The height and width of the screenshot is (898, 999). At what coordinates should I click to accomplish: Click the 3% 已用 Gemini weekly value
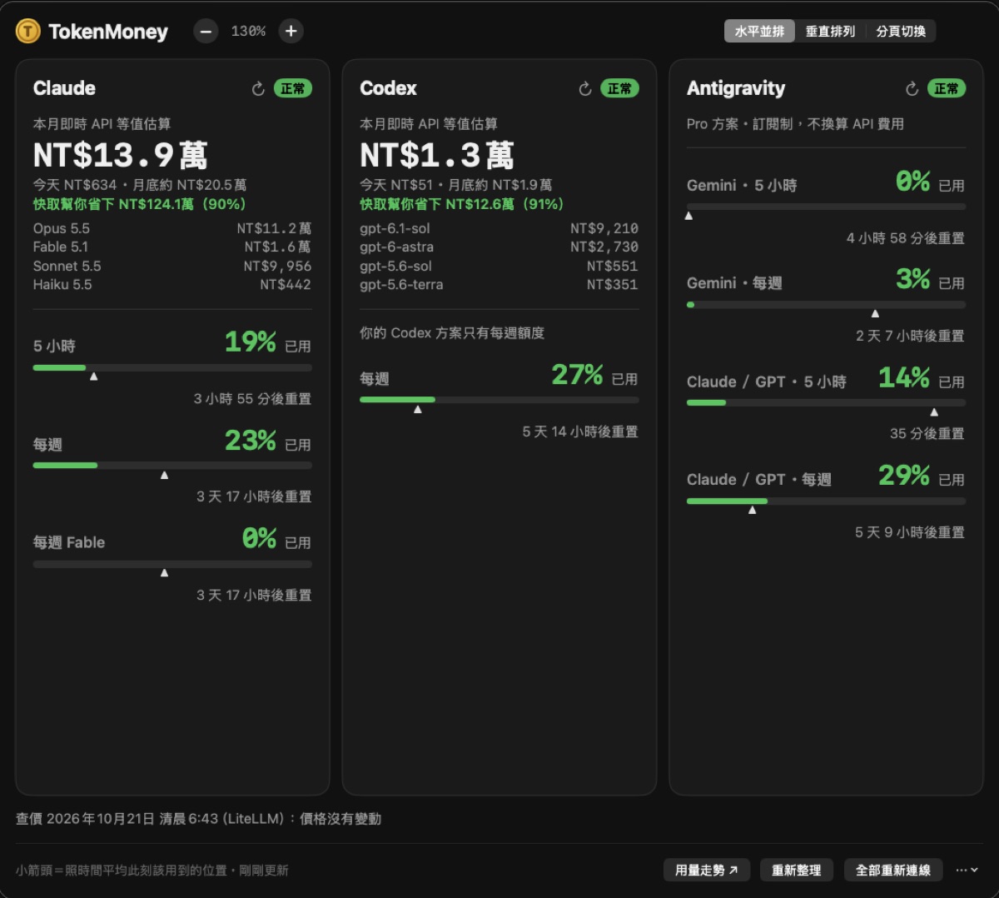click(930, 279)
